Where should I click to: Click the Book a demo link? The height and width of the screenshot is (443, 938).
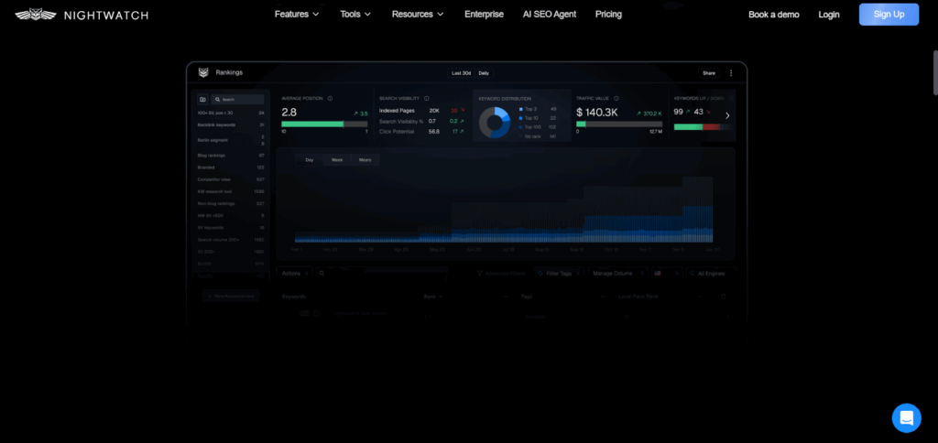pos(773,15)
